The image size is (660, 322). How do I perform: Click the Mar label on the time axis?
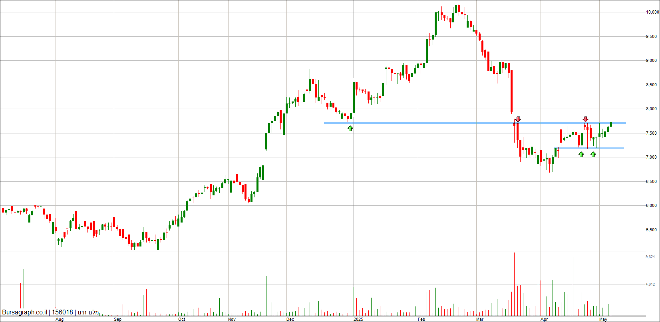tap(480, 319)
